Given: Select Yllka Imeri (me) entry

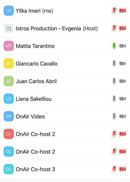Looking at the screenshot, I should pyautogui.click(x=65, y=11).
